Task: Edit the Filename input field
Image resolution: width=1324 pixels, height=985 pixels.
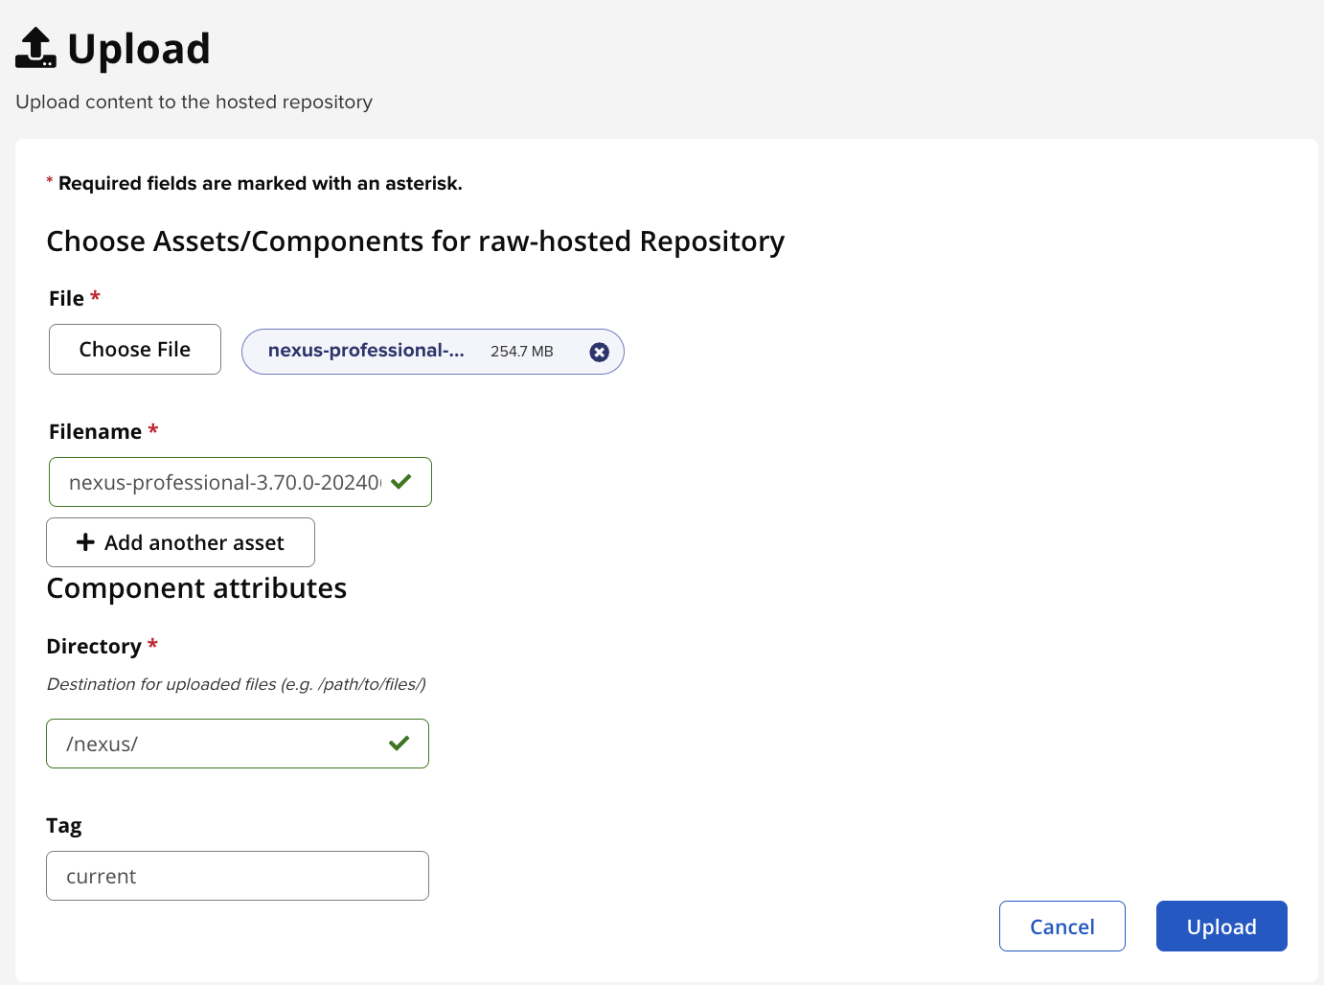Action: [240, 482]
